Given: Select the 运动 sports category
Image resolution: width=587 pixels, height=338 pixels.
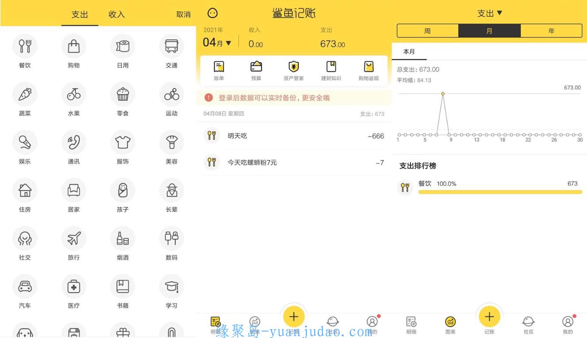Looking at the screenshot, I should (x=172, y=94).
